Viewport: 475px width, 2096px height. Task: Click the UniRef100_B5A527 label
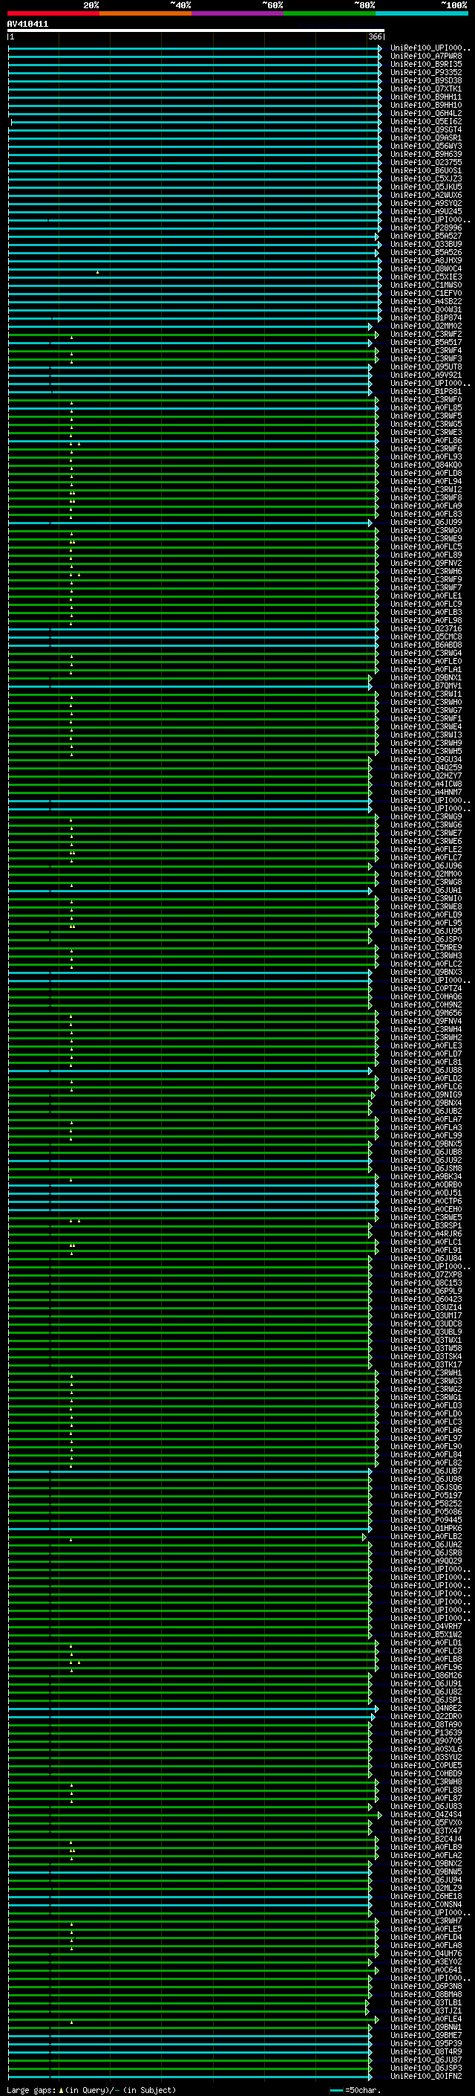click(426, 236)
